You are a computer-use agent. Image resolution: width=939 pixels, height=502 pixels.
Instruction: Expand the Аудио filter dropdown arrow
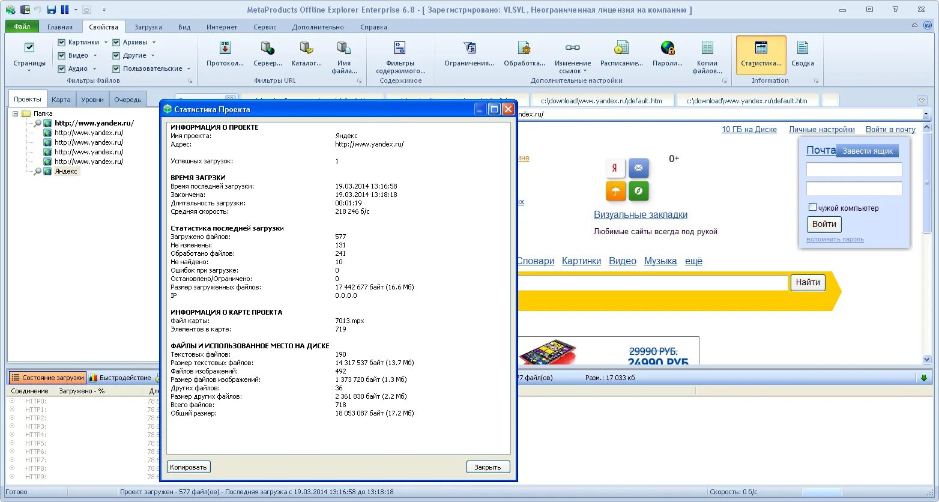tap(95, 69)
